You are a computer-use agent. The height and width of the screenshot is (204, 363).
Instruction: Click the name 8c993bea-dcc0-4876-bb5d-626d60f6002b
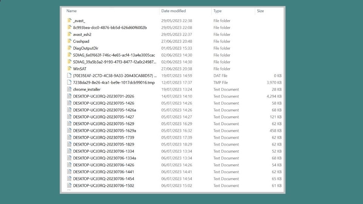tap(110, 28)
